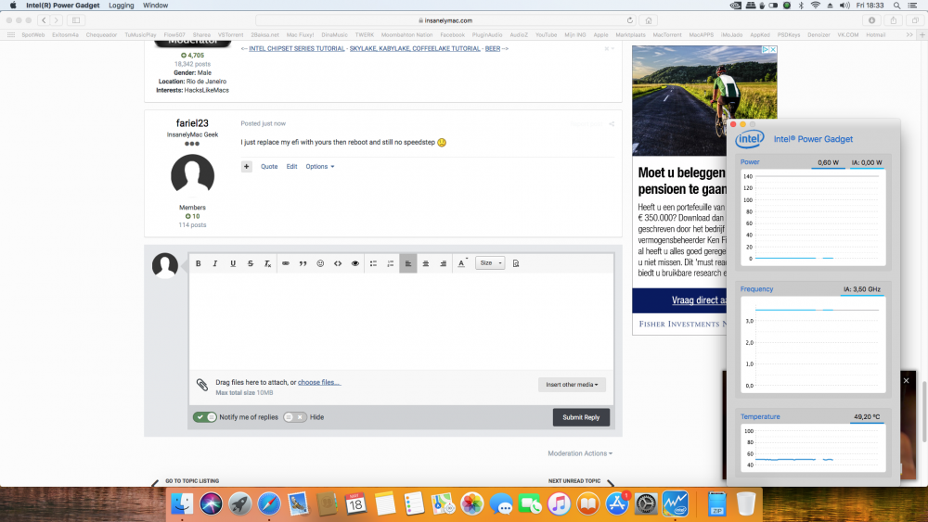Align reply text to the left
Image resolution: width=928 pixels, height=522 pixels.
tap(408, 263)
